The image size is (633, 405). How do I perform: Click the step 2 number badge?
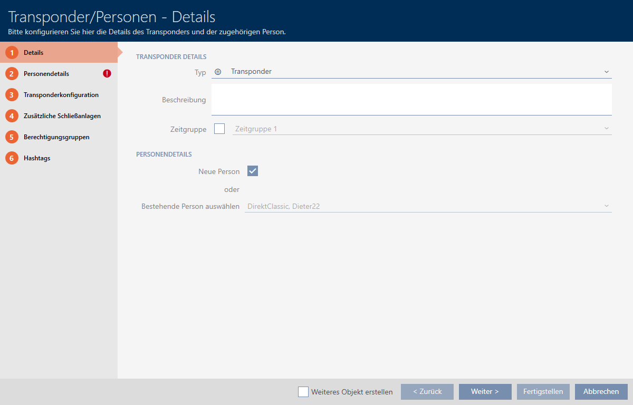pyautogui.click(x=12, y=74)
